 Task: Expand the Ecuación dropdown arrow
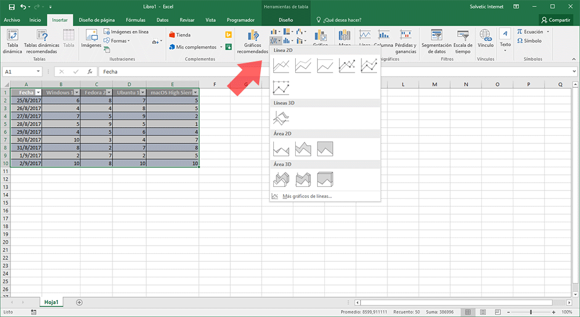(548, 32)
